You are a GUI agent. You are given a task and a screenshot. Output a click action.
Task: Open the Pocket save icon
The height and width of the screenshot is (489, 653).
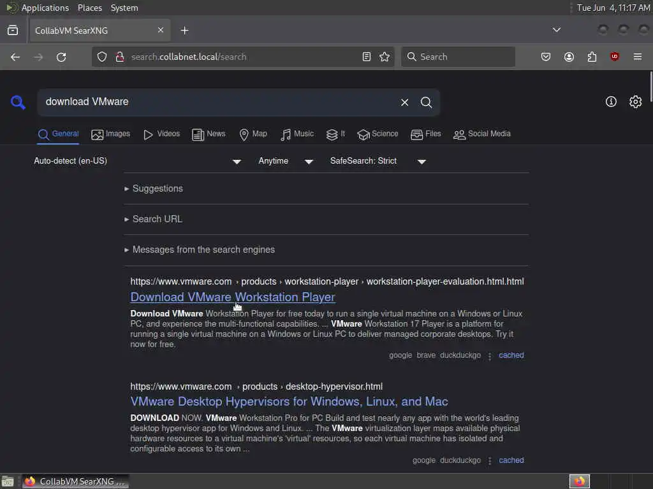pyautogui.click(x=546, y=57)
